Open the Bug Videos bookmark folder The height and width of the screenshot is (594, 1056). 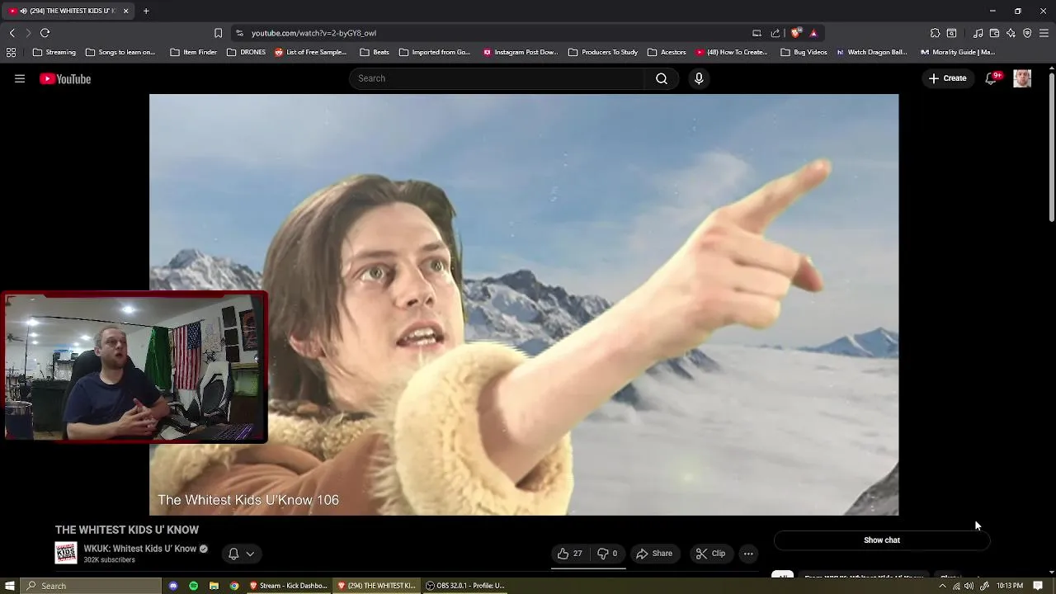click(x=804, y=52)
